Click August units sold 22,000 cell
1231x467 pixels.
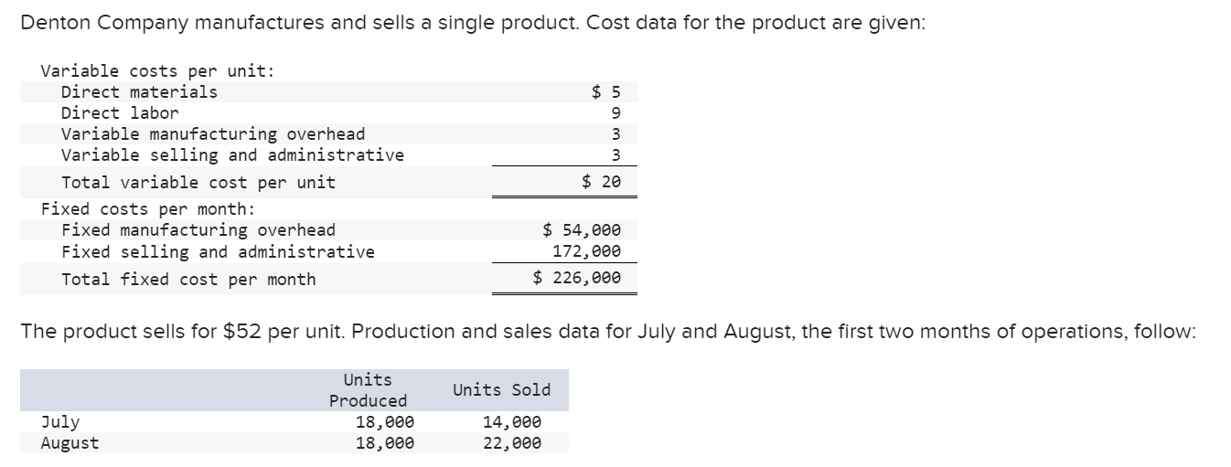tap(511, 443)
